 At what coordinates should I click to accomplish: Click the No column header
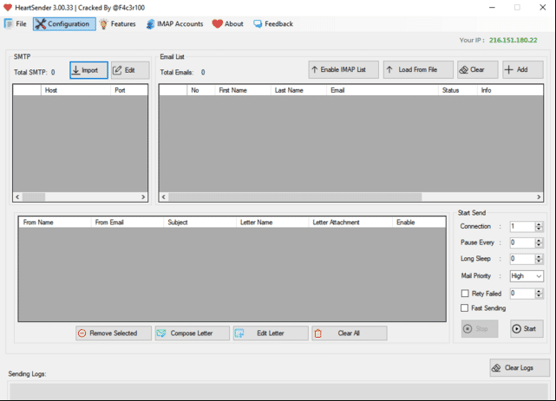[x=201, y=90]
